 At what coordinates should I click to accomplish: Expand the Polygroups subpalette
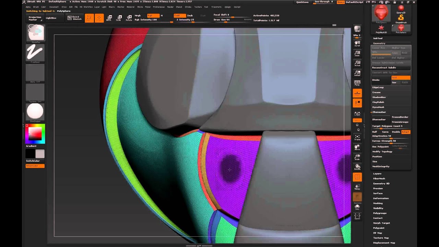tap(380, 213)
